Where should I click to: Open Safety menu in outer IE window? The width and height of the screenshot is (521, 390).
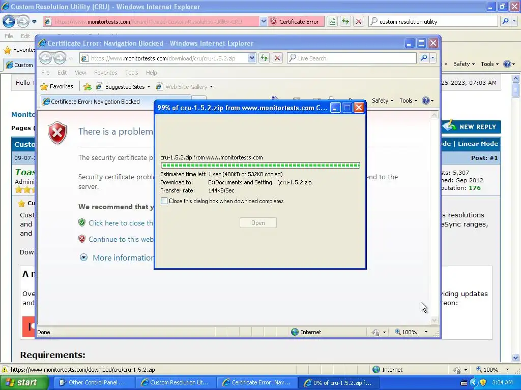464,64
